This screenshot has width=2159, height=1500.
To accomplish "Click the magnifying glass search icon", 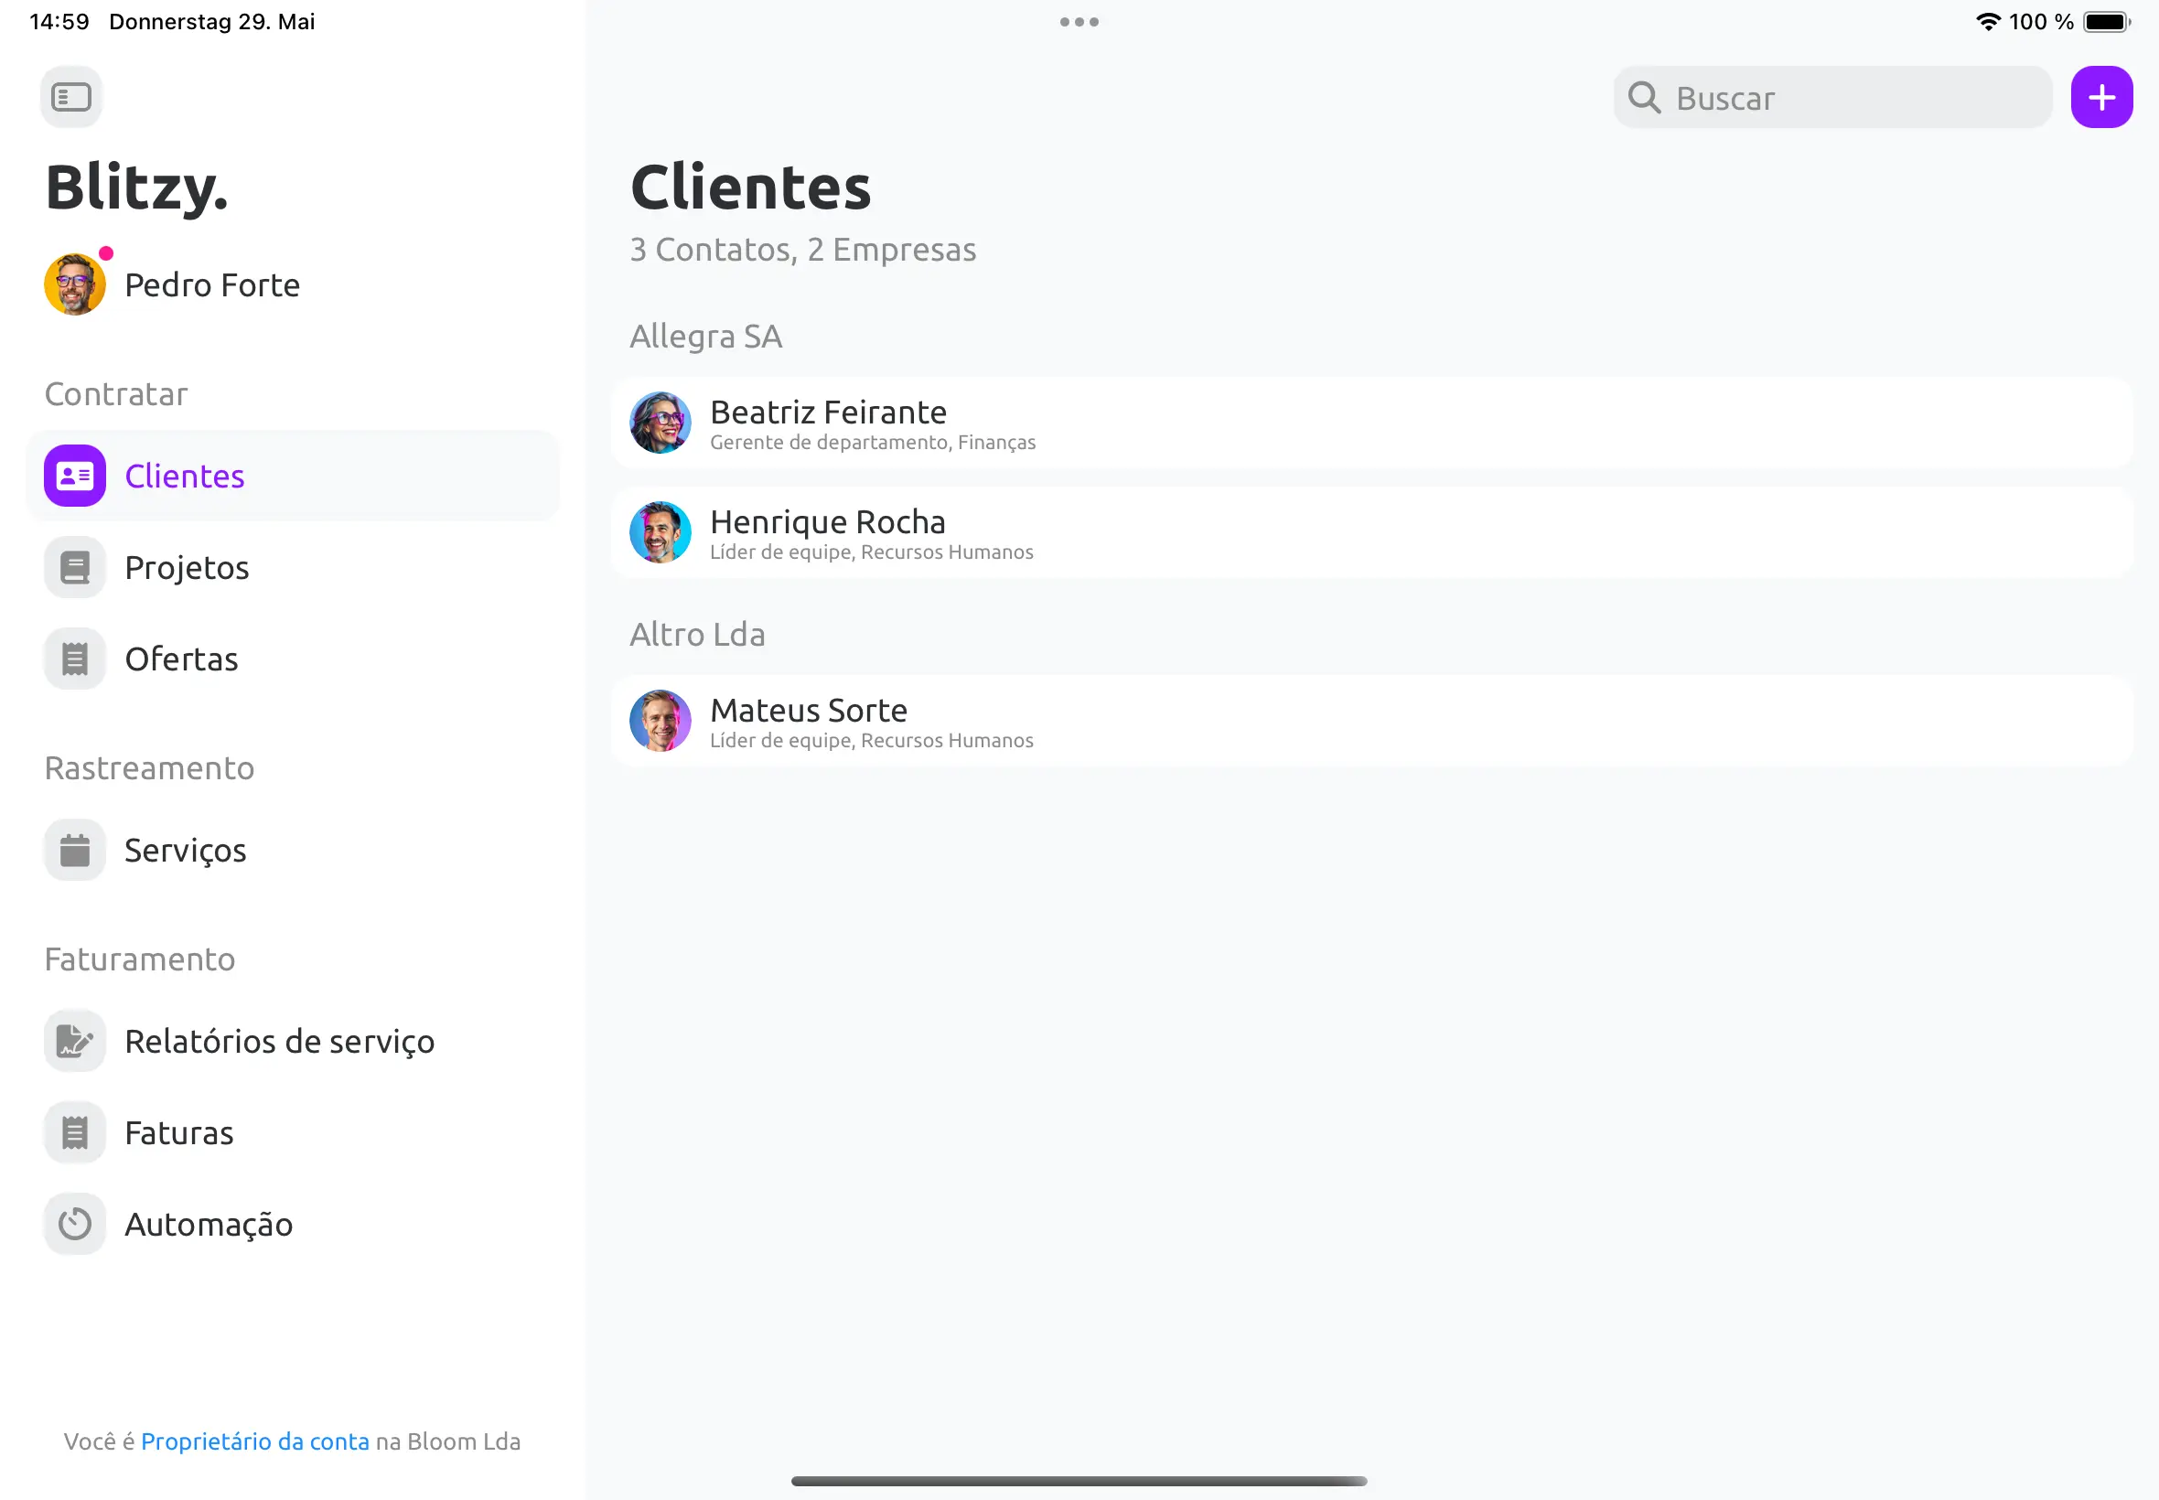I will [1644, 97].
